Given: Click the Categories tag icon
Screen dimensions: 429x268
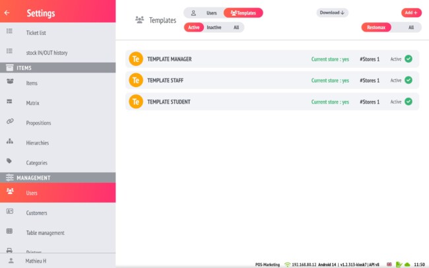Looking at the screenshot, I should point(9,161).
